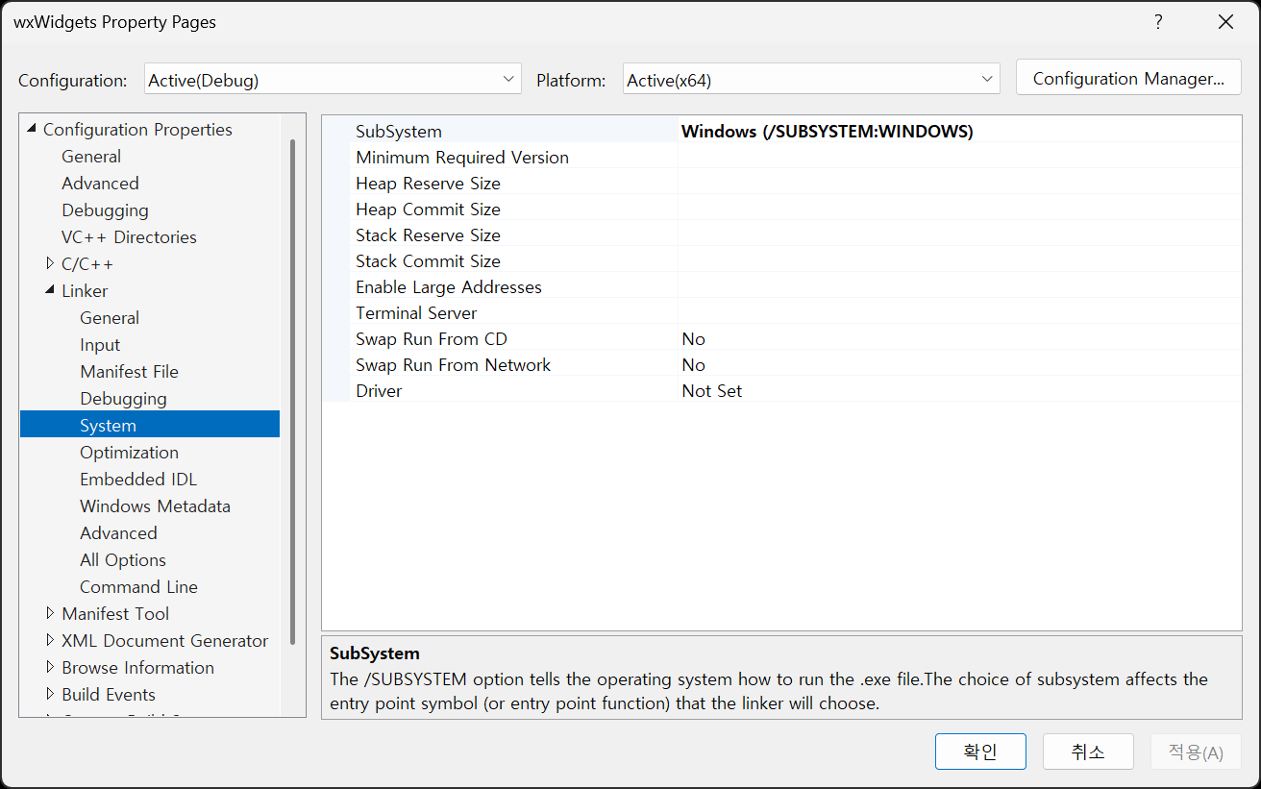Image resolution: width=1261 pixels, height=789 pixels.
Task: Click the Windows (/SUBSYSTEM:WINDOWS) value
Action: point(828,132)
